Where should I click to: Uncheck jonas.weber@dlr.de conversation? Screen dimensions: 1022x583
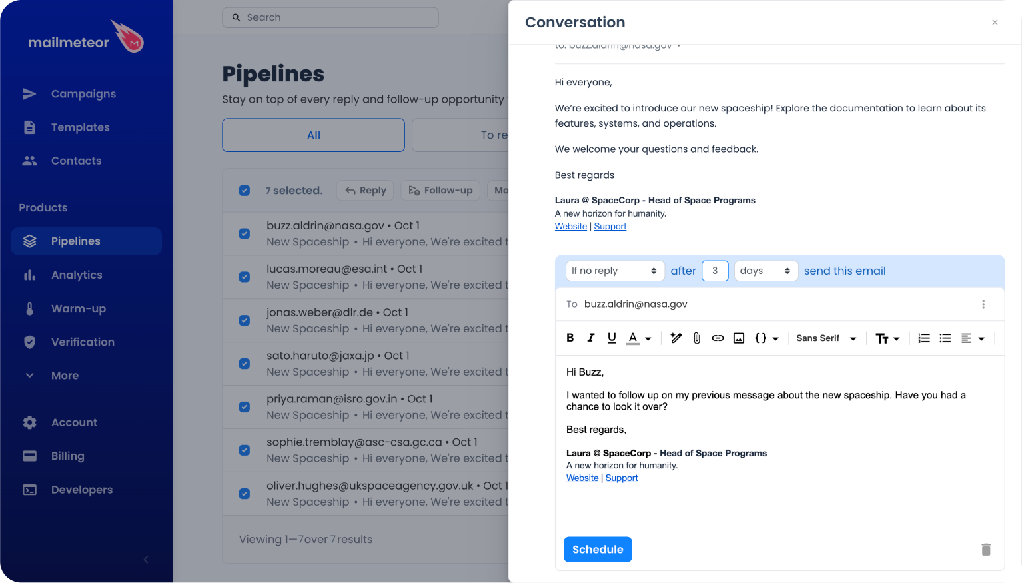coord(245,320)
